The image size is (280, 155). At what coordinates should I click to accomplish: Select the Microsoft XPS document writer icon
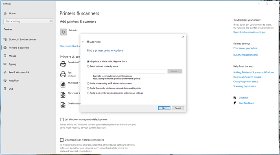click(x=63, y=95)
